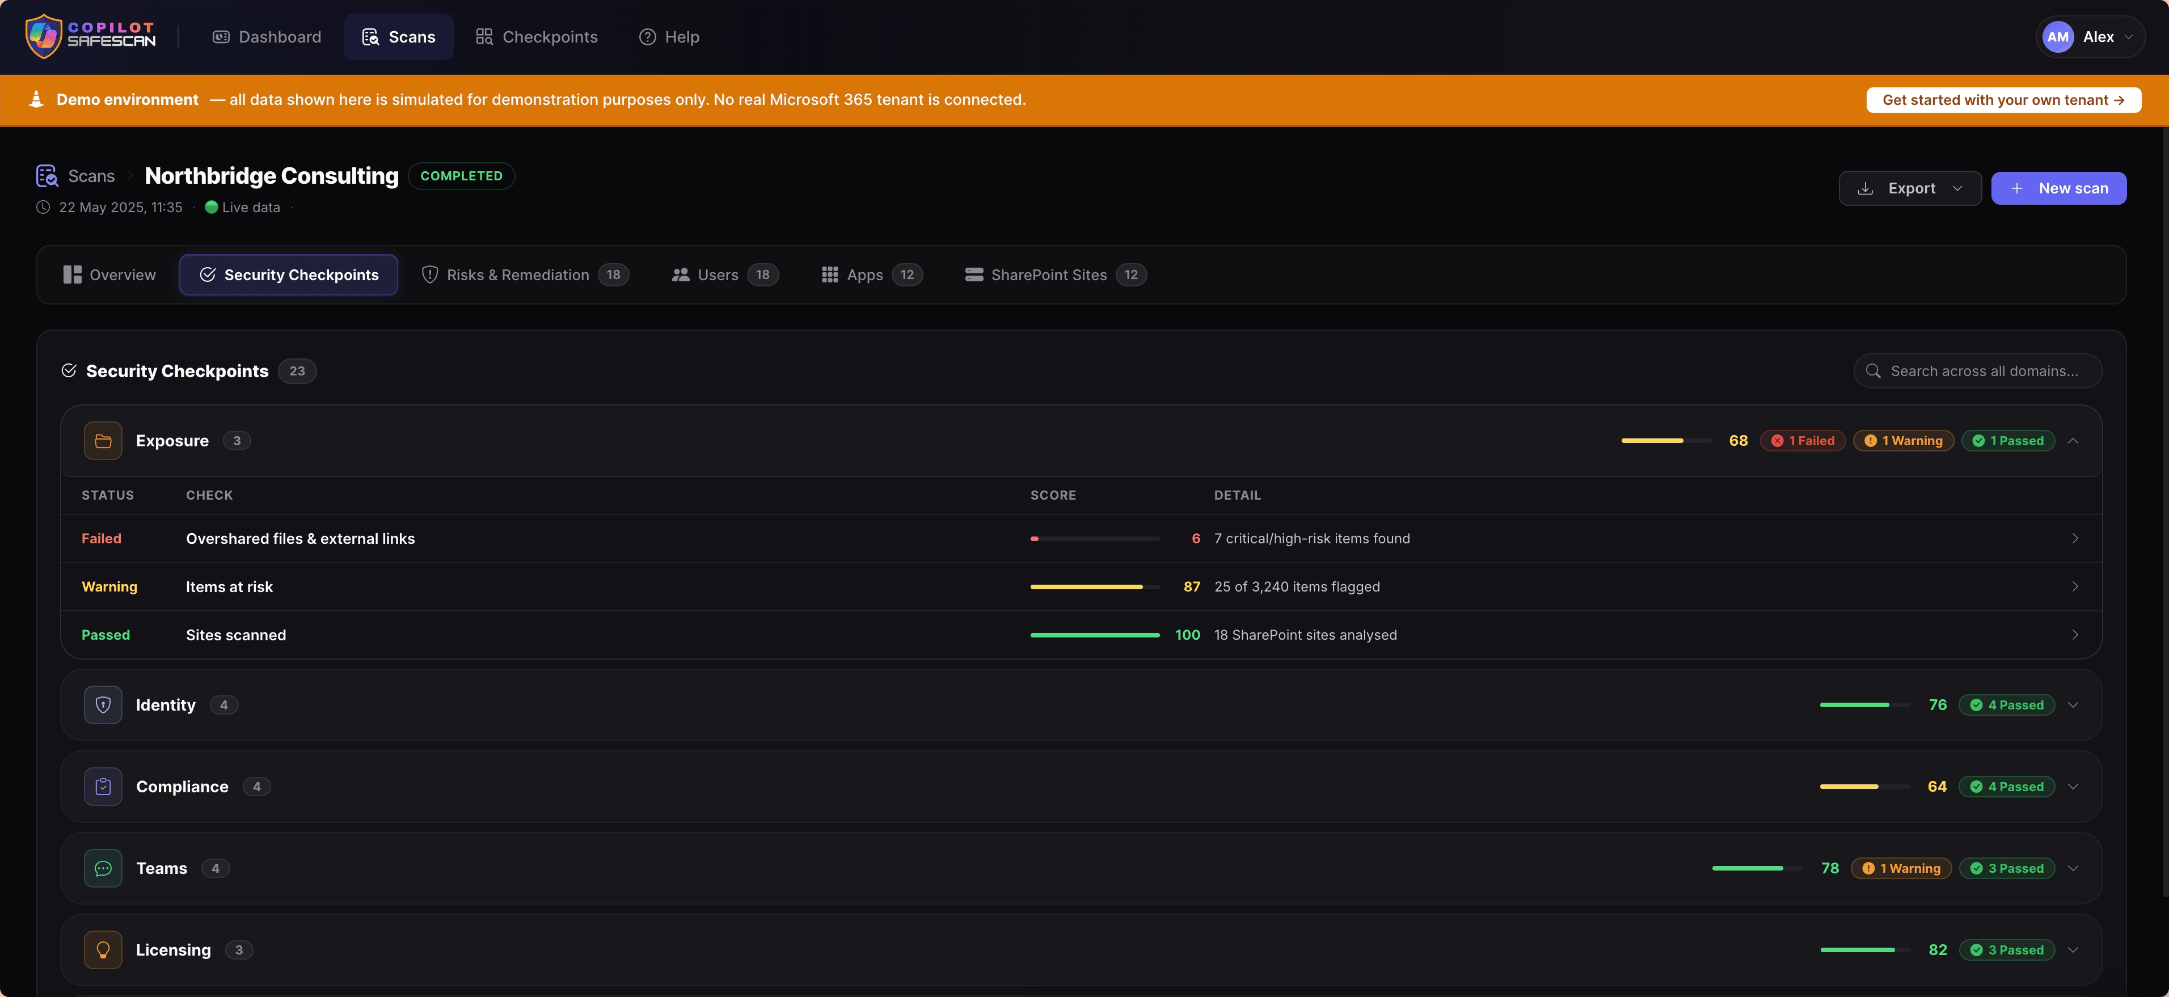The width and height of the screenshot is (2169, 997).
Task: Click the Items at risk score bar
Action: (1095, 587)
